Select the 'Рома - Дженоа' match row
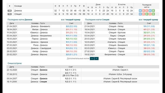 (44, 45)
